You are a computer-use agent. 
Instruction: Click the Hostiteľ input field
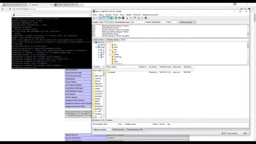(x=106, y=22)
